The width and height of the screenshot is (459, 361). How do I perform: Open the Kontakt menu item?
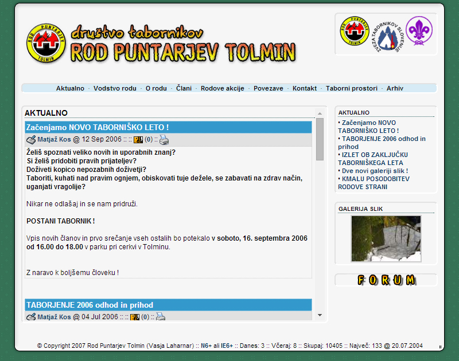305,88
